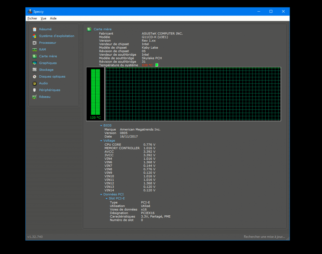
Task: Click the Périphériques mouse icon
Action: (34, 90)
